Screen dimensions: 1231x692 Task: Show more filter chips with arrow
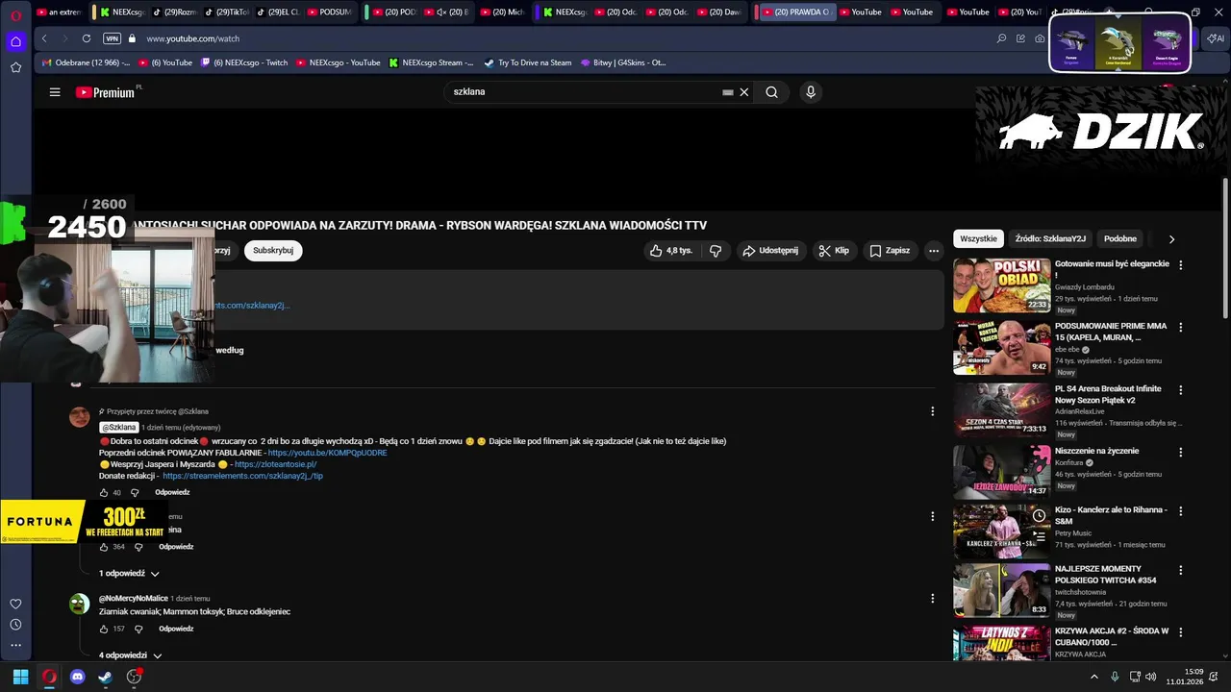pyautogui.click(x=1171, y=238)
